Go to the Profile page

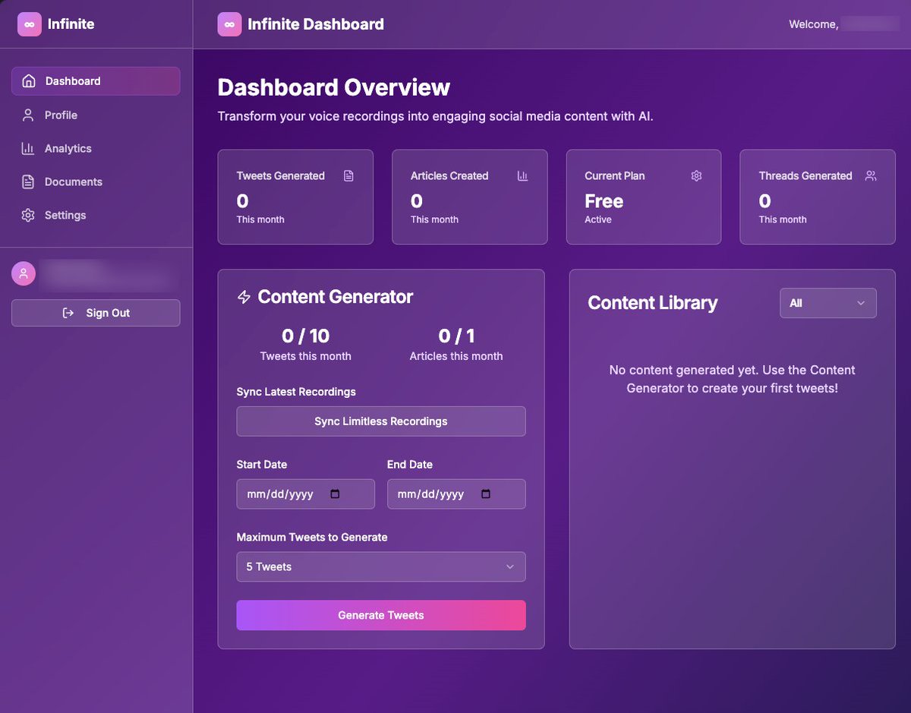click(x=96, y=115)
